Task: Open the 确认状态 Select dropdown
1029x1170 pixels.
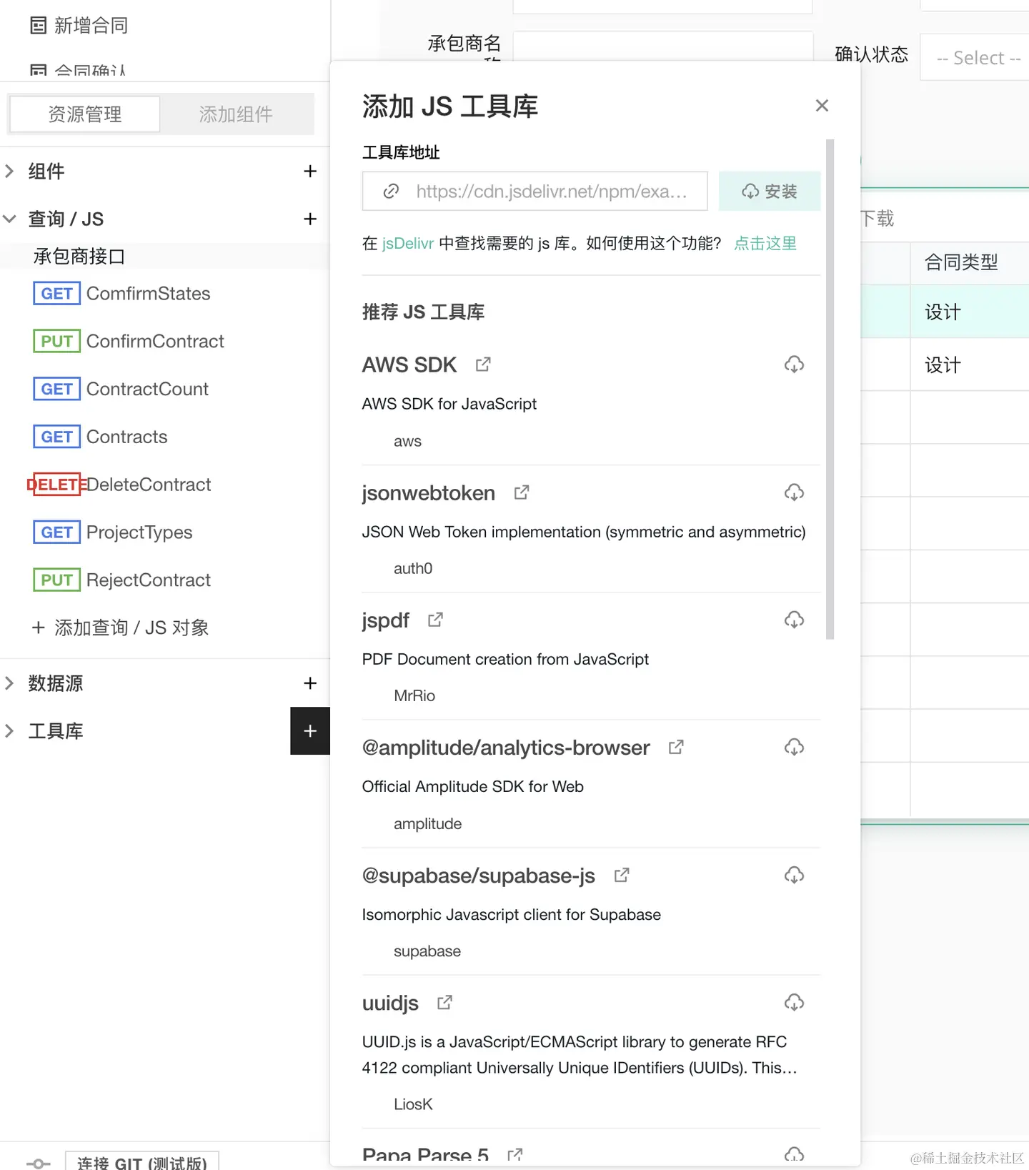Action: 976,57
